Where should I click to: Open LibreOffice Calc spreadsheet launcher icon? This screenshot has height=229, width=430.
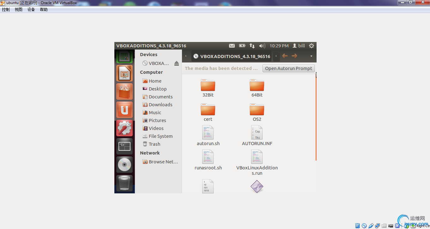pos(124,57)
